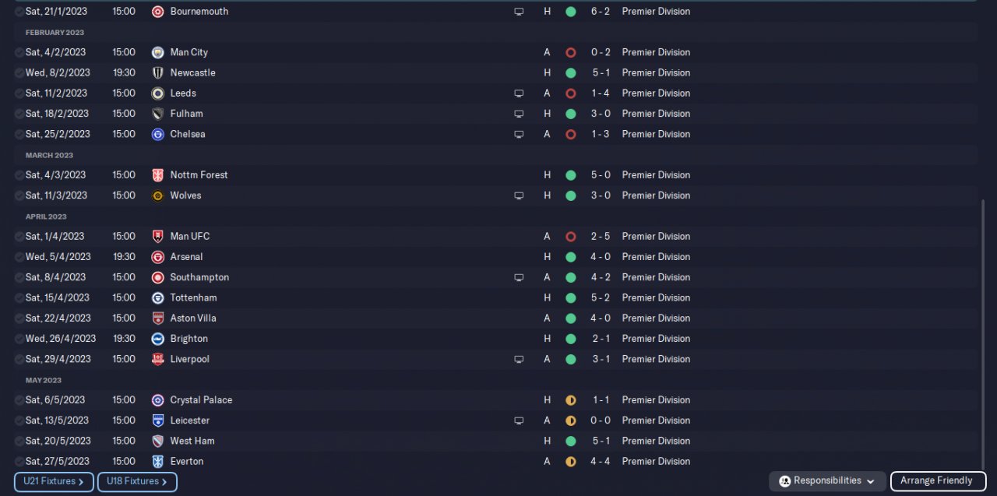Click the Arsenal club crest icon
997x496 pixels.
(157, 257)
